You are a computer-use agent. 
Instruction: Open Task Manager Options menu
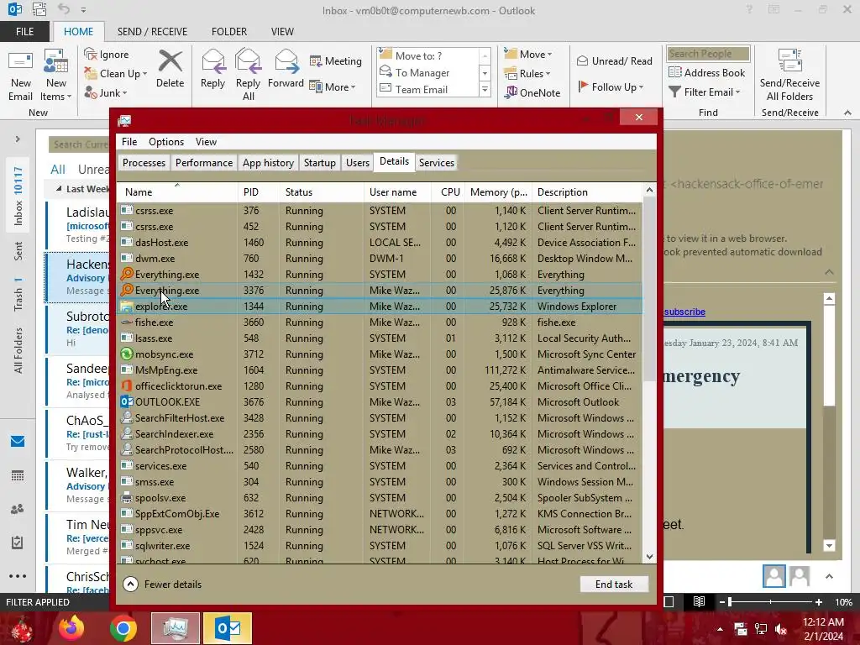(x=166, y=141)
